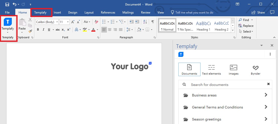Click the Templafy ribbon button
Screen dimensions: 278x124
coord(8,25)
